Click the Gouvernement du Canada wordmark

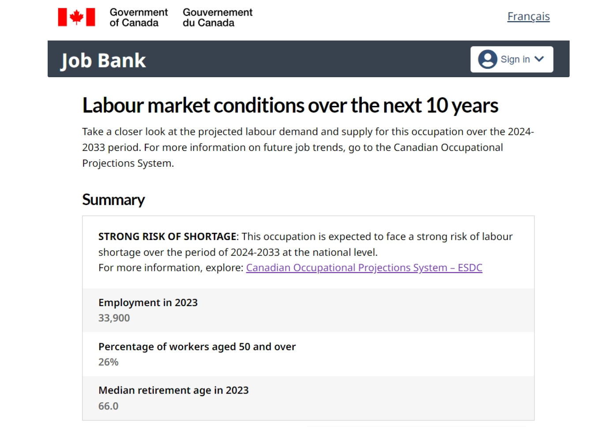[218, 18]
